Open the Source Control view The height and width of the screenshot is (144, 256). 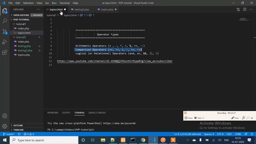(4, 32)
